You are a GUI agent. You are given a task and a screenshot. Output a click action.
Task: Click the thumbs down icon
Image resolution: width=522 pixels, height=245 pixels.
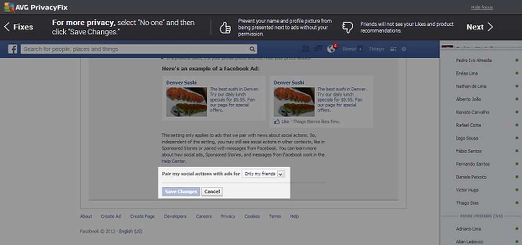pyautogui.click(x=347, y=28)
